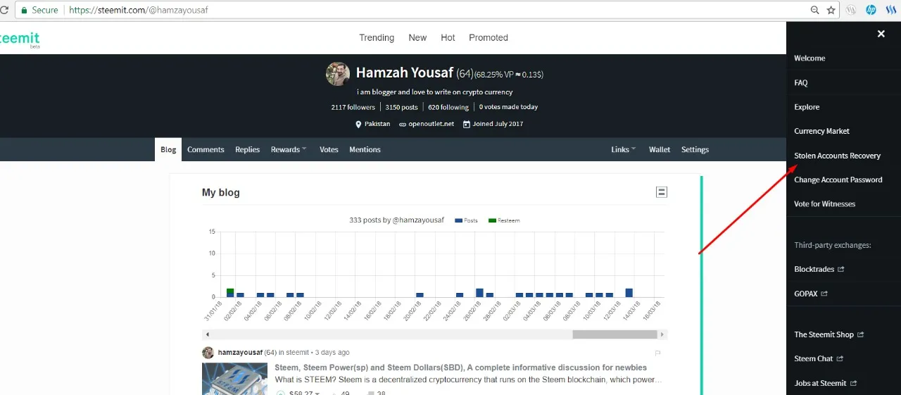Open The Steemit Shop link
Viewport: 901px width, 395px height.
[x=824, y=334]
